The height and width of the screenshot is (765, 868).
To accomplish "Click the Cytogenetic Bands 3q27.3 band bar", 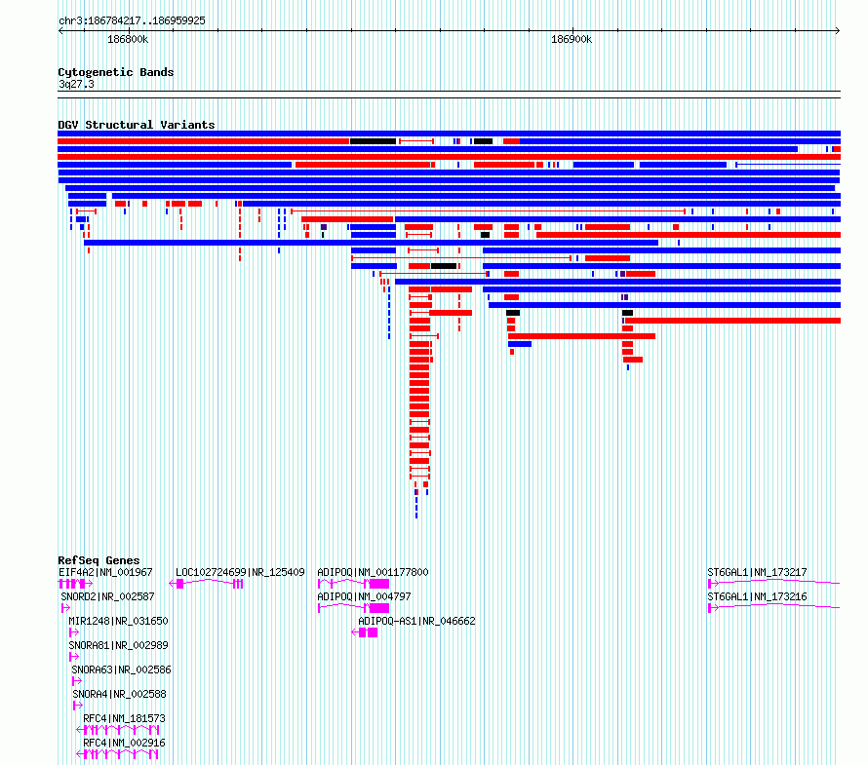I will point(449,95).
